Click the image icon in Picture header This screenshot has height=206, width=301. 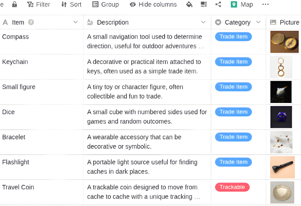coord(273,22)
